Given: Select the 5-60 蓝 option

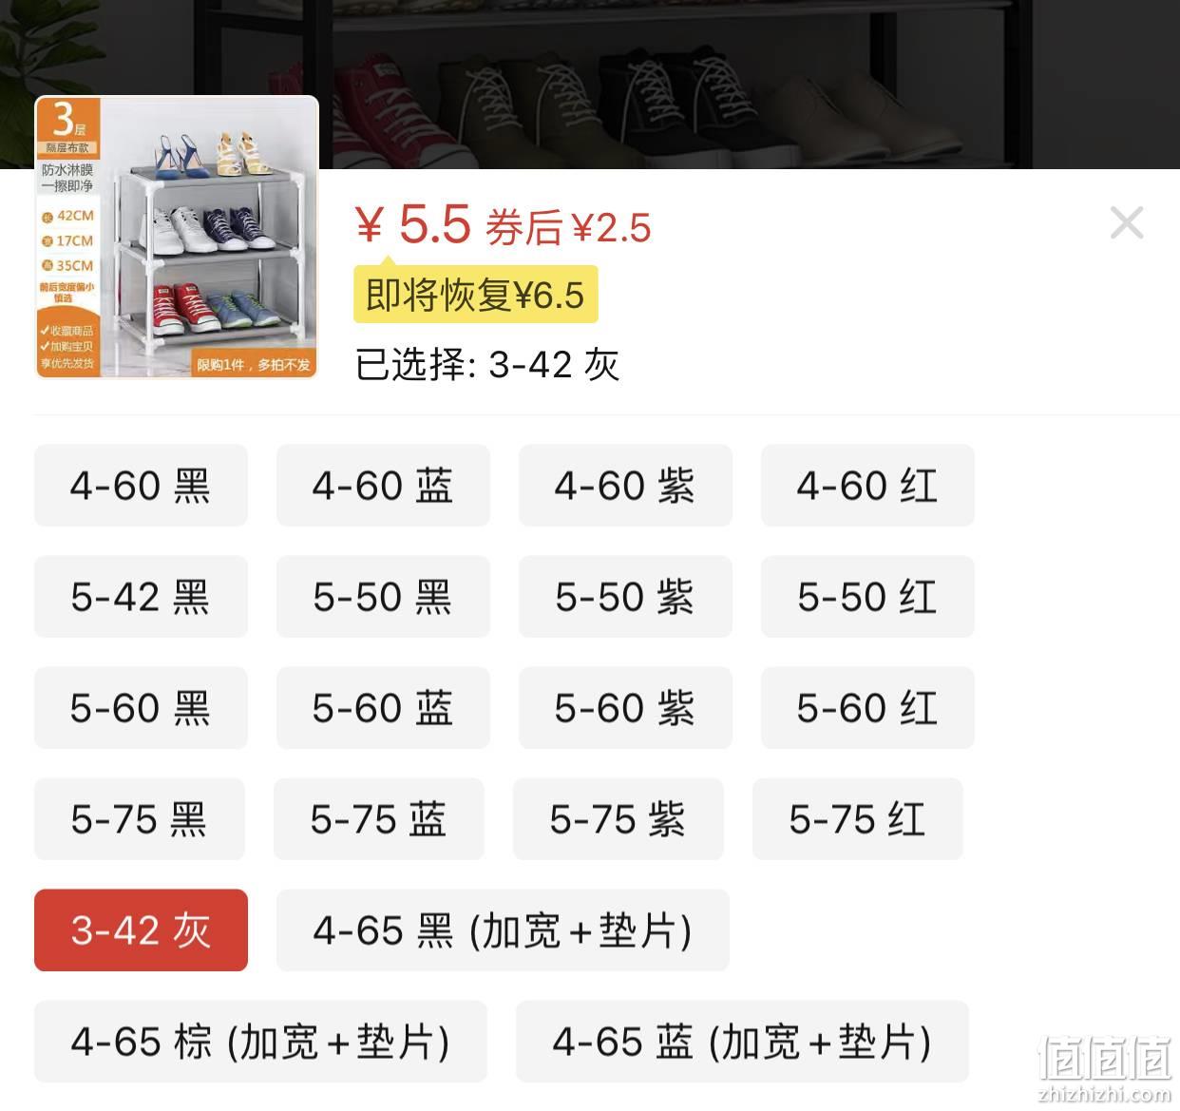Looking at the screenshot, I should click(x=383, y=707).
